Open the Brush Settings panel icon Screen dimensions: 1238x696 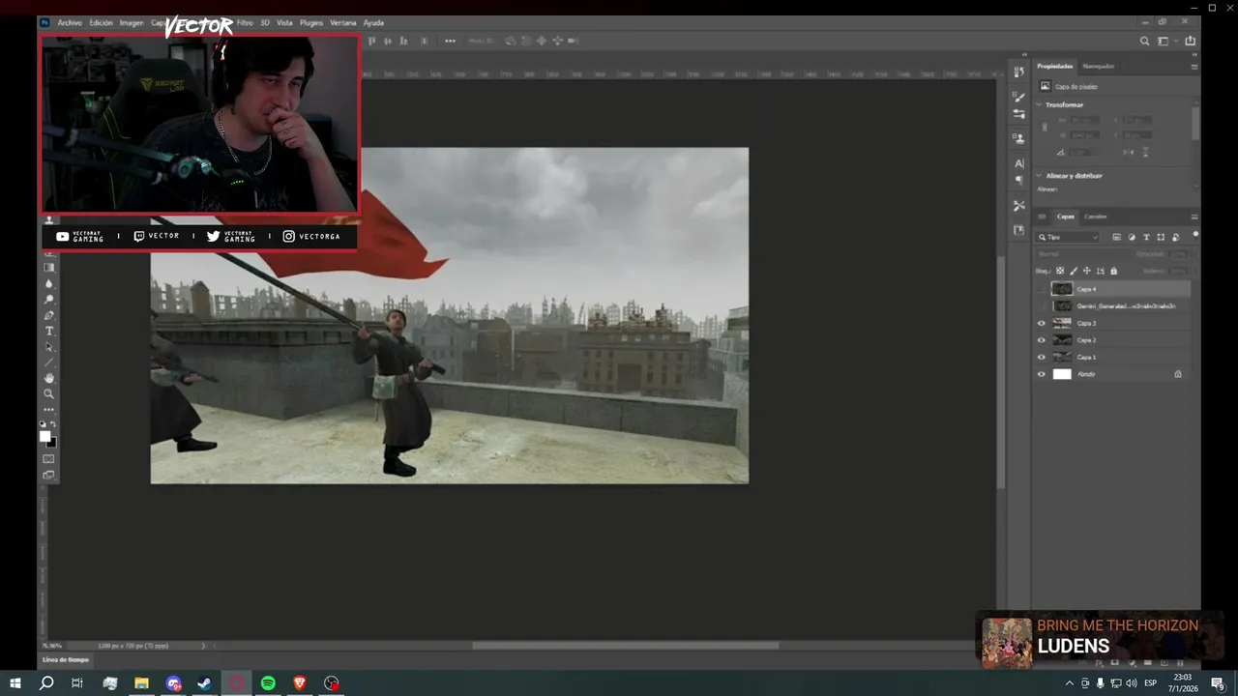coord(1018,114)
